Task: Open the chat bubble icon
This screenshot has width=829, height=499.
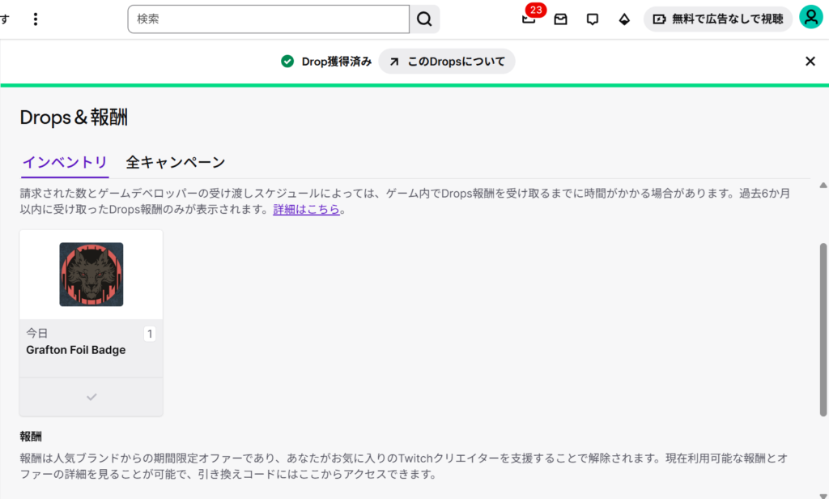Action: click(x=592, y=19)
